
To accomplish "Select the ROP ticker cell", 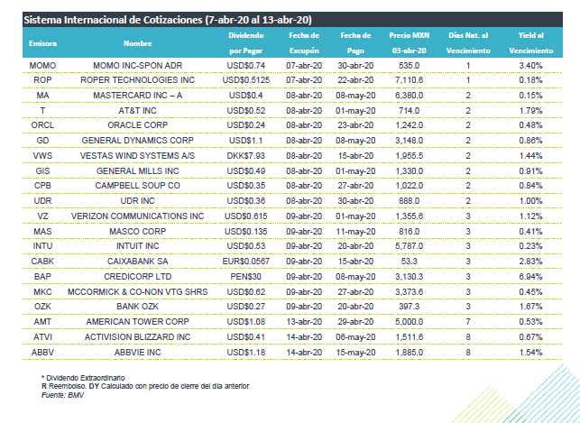I will pos(42,80).
